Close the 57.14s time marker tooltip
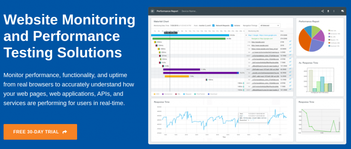 pyautogui.click(x=177, y=33)
